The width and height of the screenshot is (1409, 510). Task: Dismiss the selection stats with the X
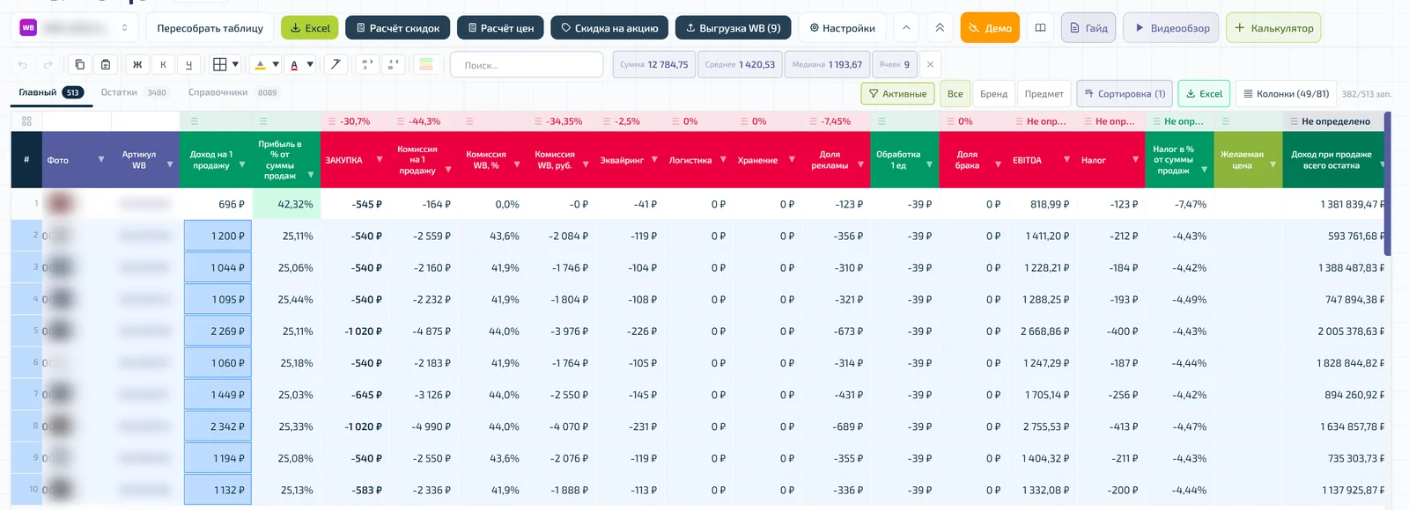[930, 64]
